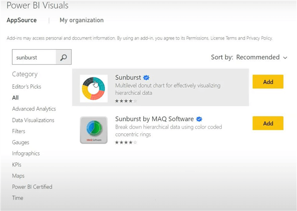Select the Editor's Picks category

(25, 86)
